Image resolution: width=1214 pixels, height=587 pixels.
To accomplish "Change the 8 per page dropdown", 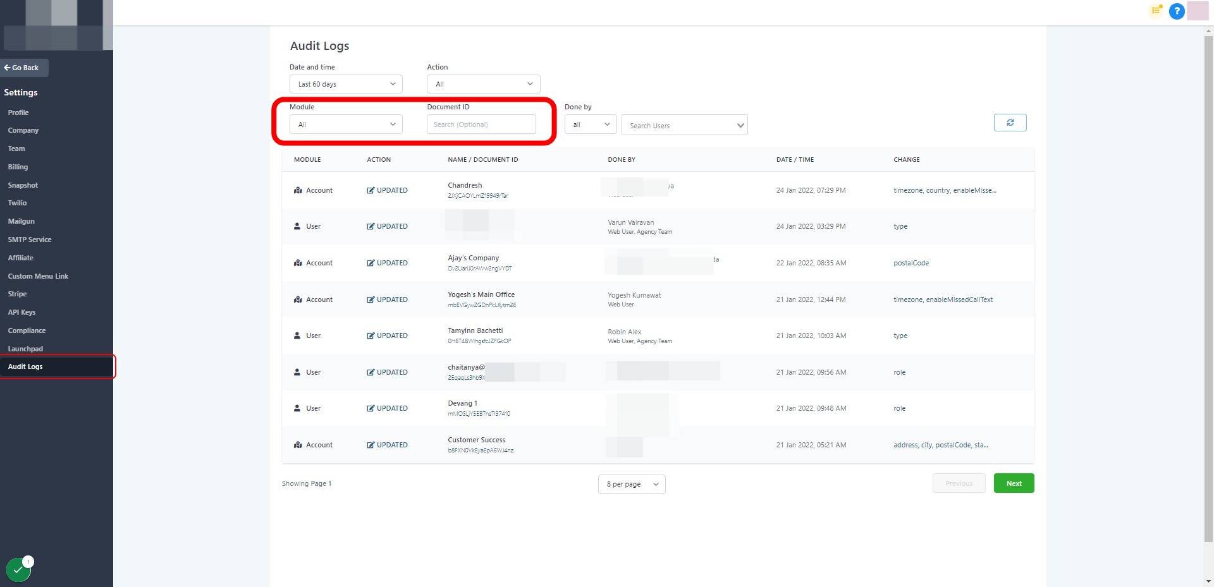I will click(632, 484).
